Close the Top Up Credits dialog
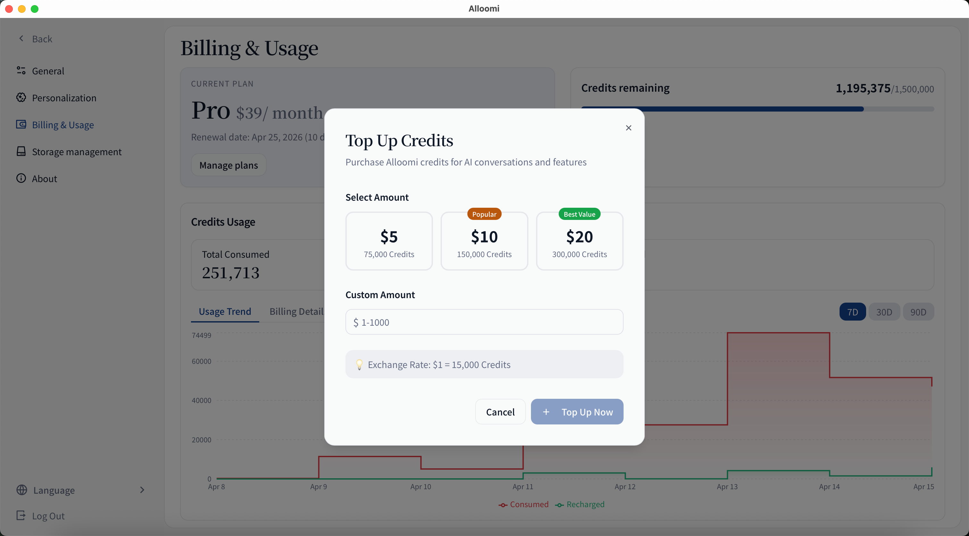Image resolution: width=969 pixels, height=536 pixels. pos(628,128)
